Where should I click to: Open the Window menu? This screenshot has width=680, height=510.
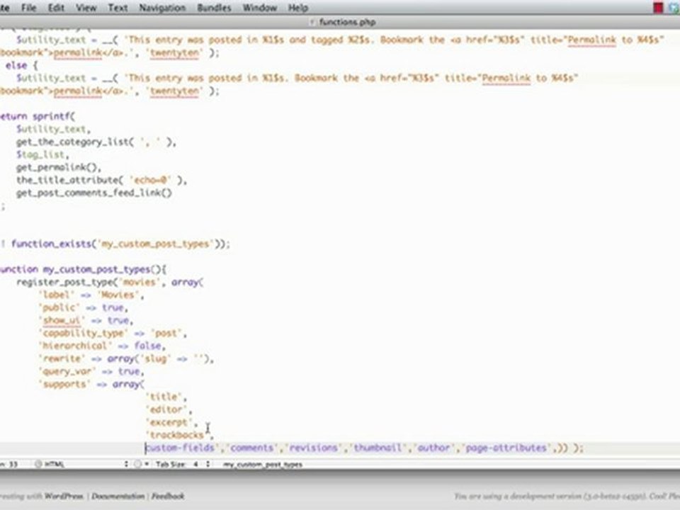click(260, 8)
